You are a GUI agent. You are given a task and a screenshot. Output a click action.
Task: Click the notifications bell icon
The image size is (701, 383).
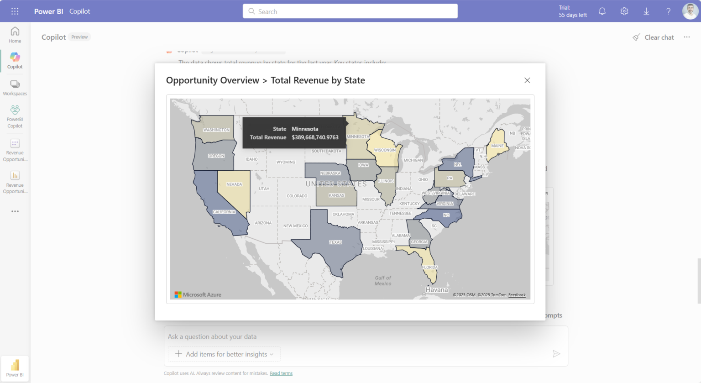click(x=602, y=11)
